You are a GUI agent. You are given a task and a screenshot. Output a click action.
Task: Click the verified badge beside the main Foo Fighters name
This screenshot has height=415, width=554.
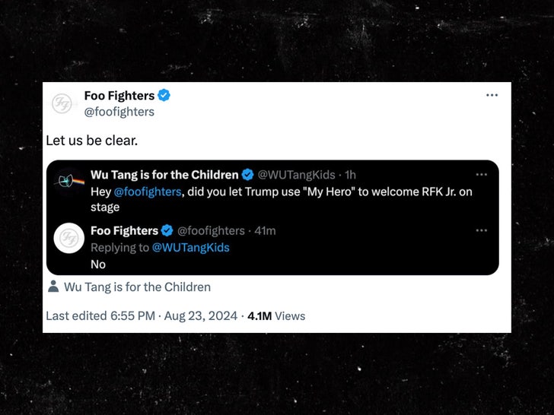coord(164,96)
